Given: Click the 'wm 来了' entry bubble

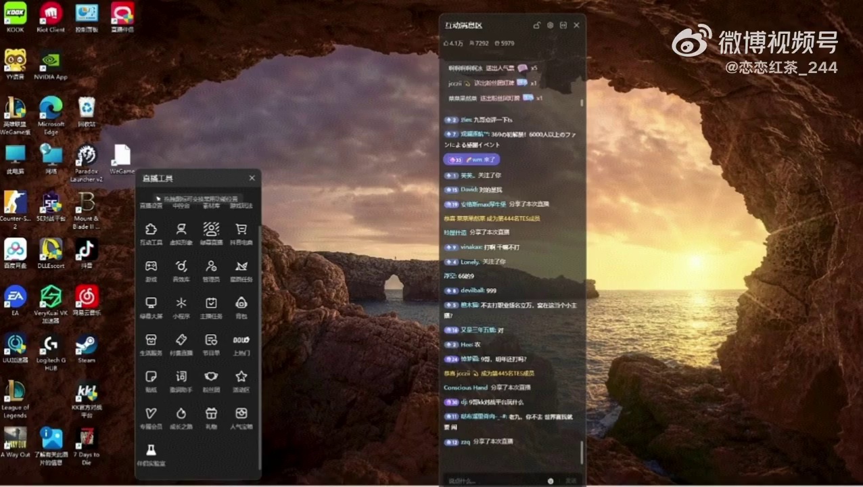Looking at the screenshot, I should pos(471,160).
